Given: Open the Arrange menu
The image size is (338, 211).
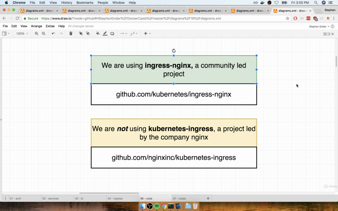Looking at the screenshot, I should [36, 26].
